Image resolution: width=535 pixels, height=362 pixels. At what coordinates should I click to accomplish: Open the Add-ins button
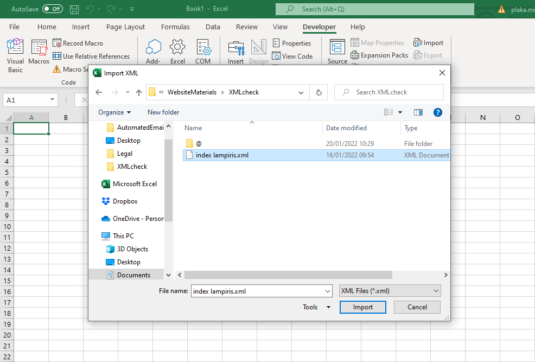coord(153,51)
